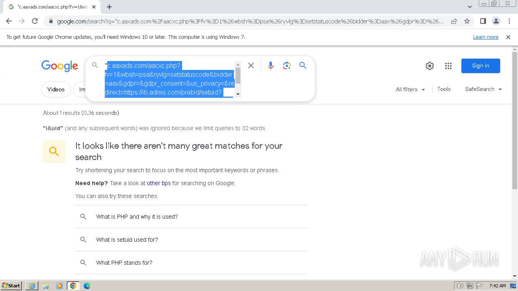The image size is (518, 291).
Task: Open volume control in tray
Action: pos(460,286)
